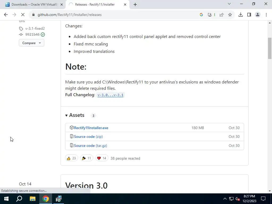This screenshot has width=272, height=204.
Task: Close the Downloads Oracle VM VirtualBox tab
Action: coord(62,5)
